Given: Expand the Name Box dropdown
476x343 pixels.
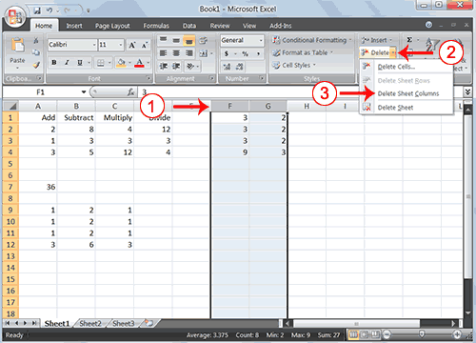Looking at the screenshot, I should [x=84, y=92].
